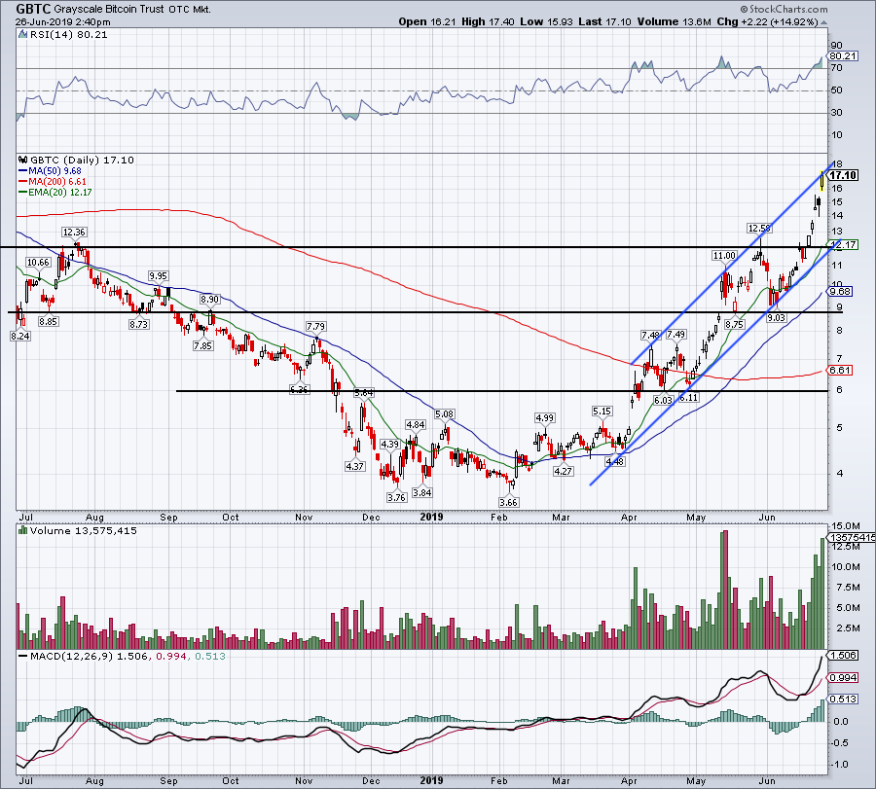Click the Chg +2.22 (+14.92%) value
Viewport: 876px width, 789px height.
click(x=768, y=21)
